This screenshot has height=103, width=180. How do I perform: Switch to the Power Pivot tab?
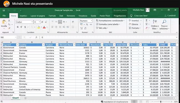tap(105, 16)
